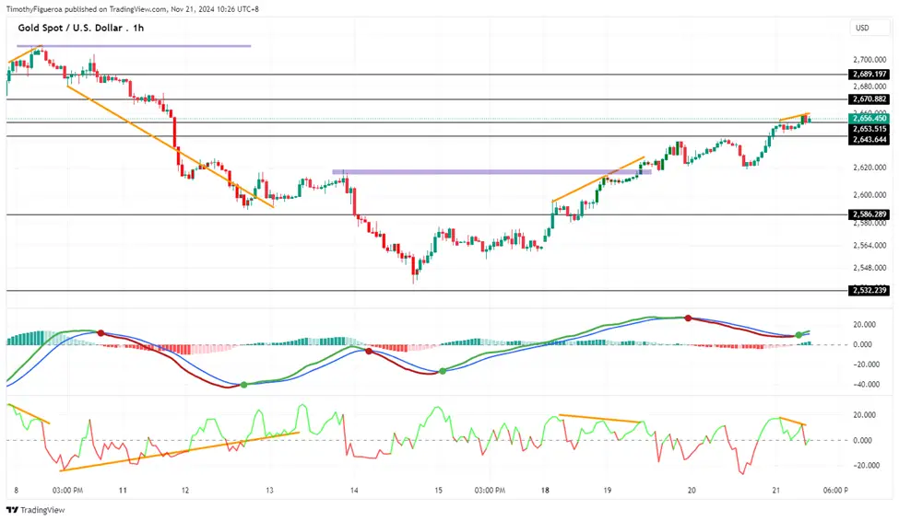The height and width of the screenshot is (521, 899).
Task: Click date 12 on the time axis
Action: pyautogui.click(x=185, y=490)
